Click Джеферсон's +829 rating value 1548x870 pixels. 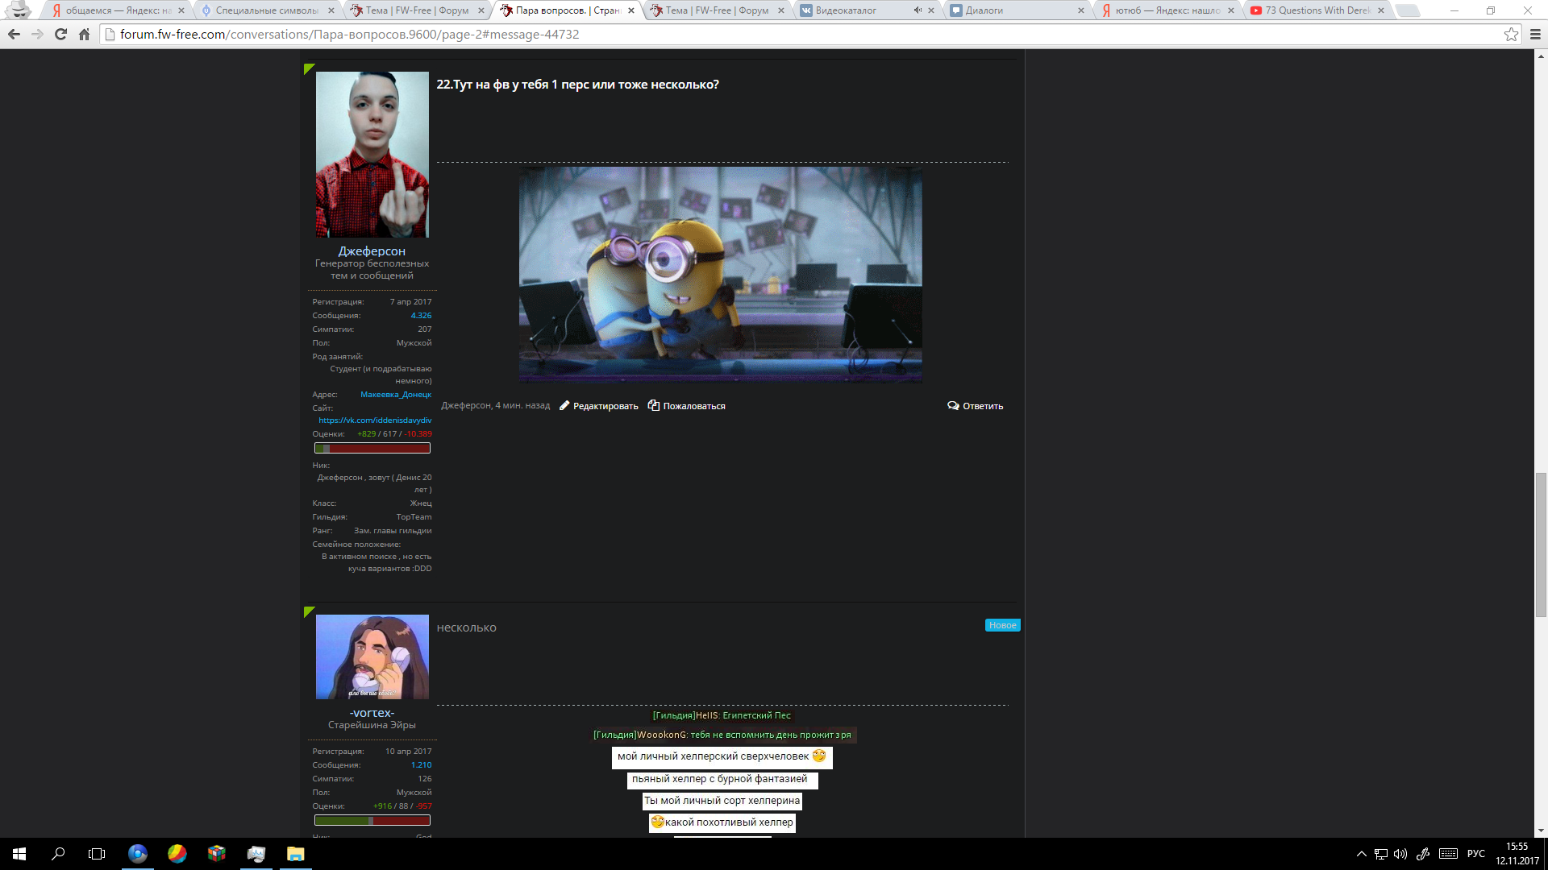click(367, 434)
